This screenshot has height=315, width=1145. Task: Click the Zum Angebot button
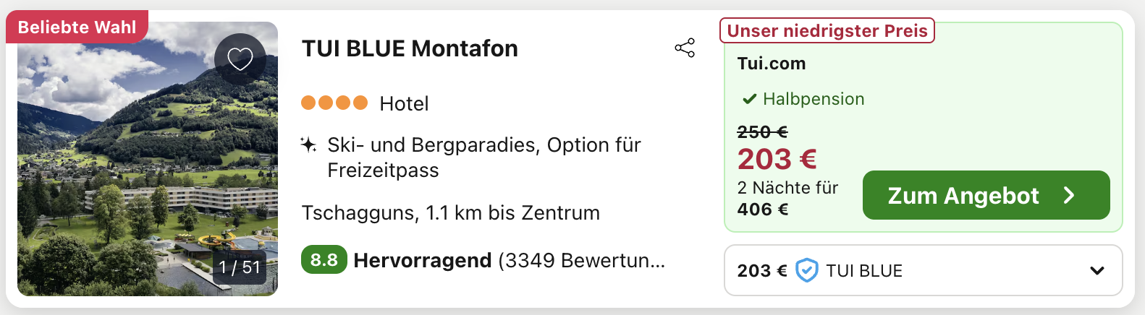(986, 195)
